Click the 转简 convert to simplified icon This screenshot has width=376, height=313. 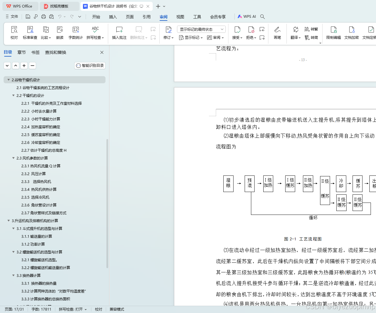311,38
